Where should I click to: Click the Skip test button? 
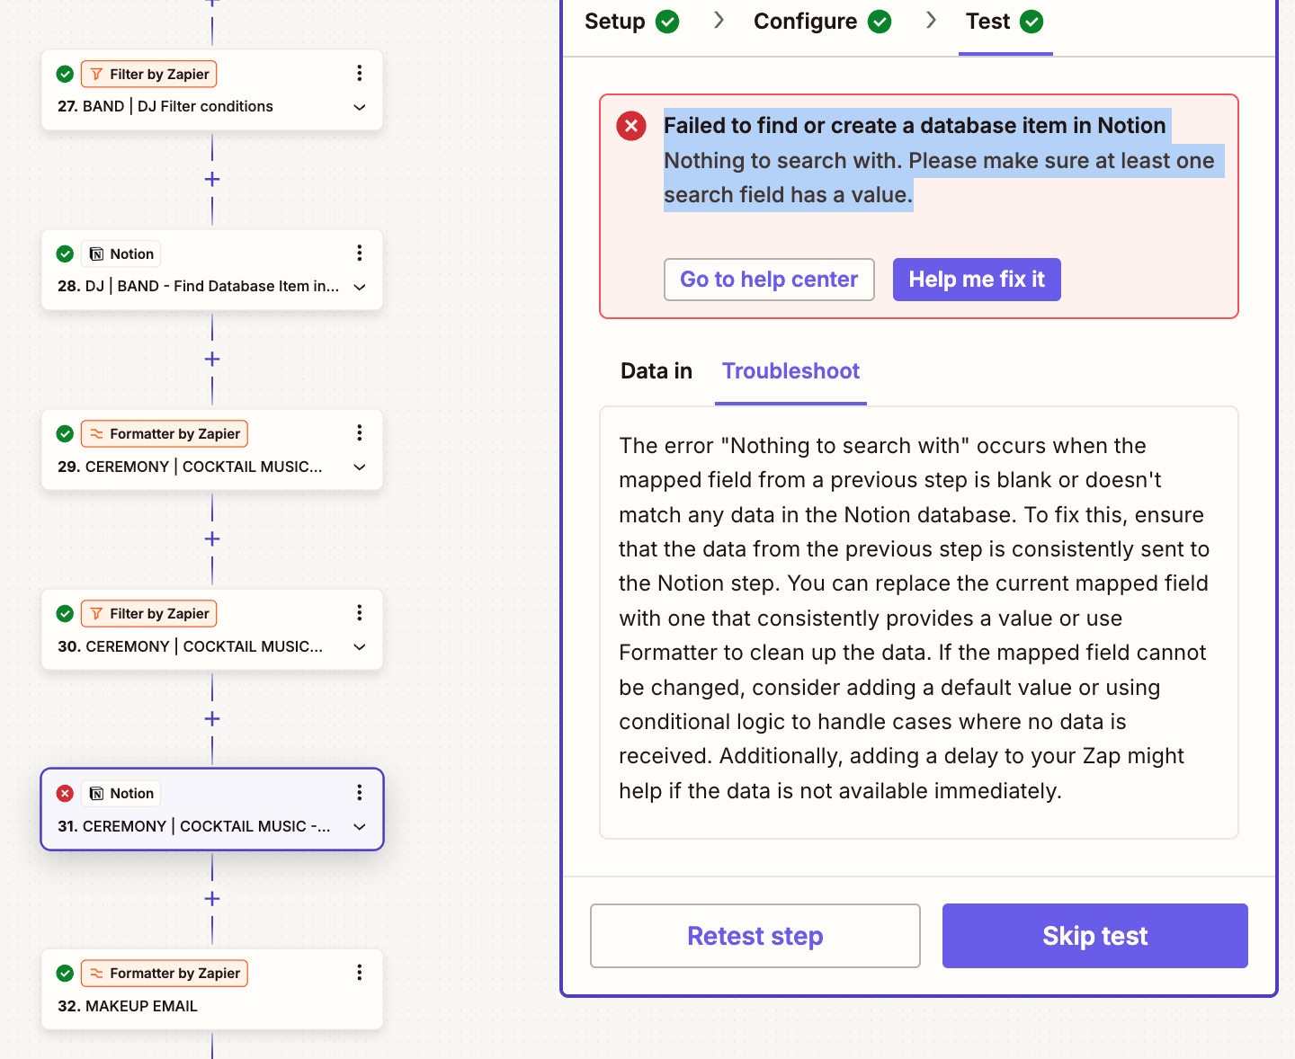point(1095,936)
